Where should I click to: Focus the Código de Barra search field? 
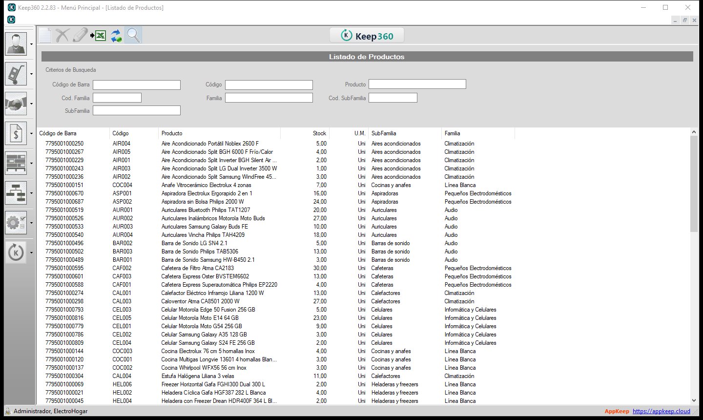point(137,85)
